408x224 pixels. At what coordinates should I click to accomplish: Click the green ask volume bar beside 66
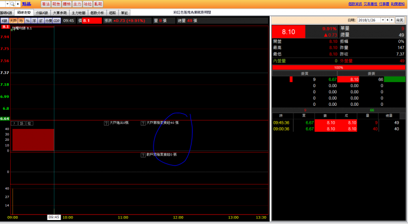click(x=394, y=80)
